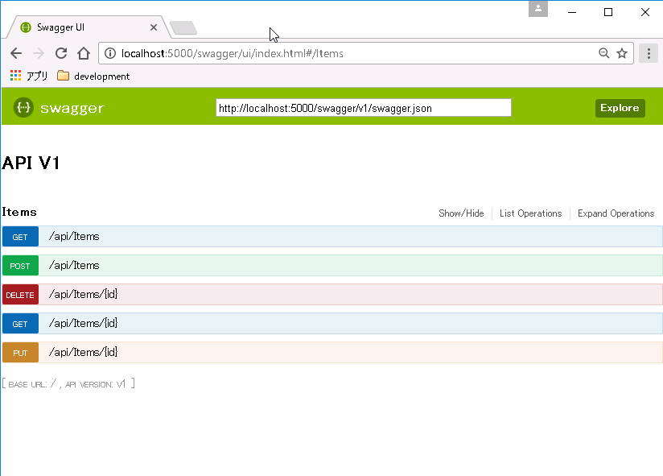Click the blue GET badge for /api/Items/{id}
The image size is (663, 476).
(20, 324)
